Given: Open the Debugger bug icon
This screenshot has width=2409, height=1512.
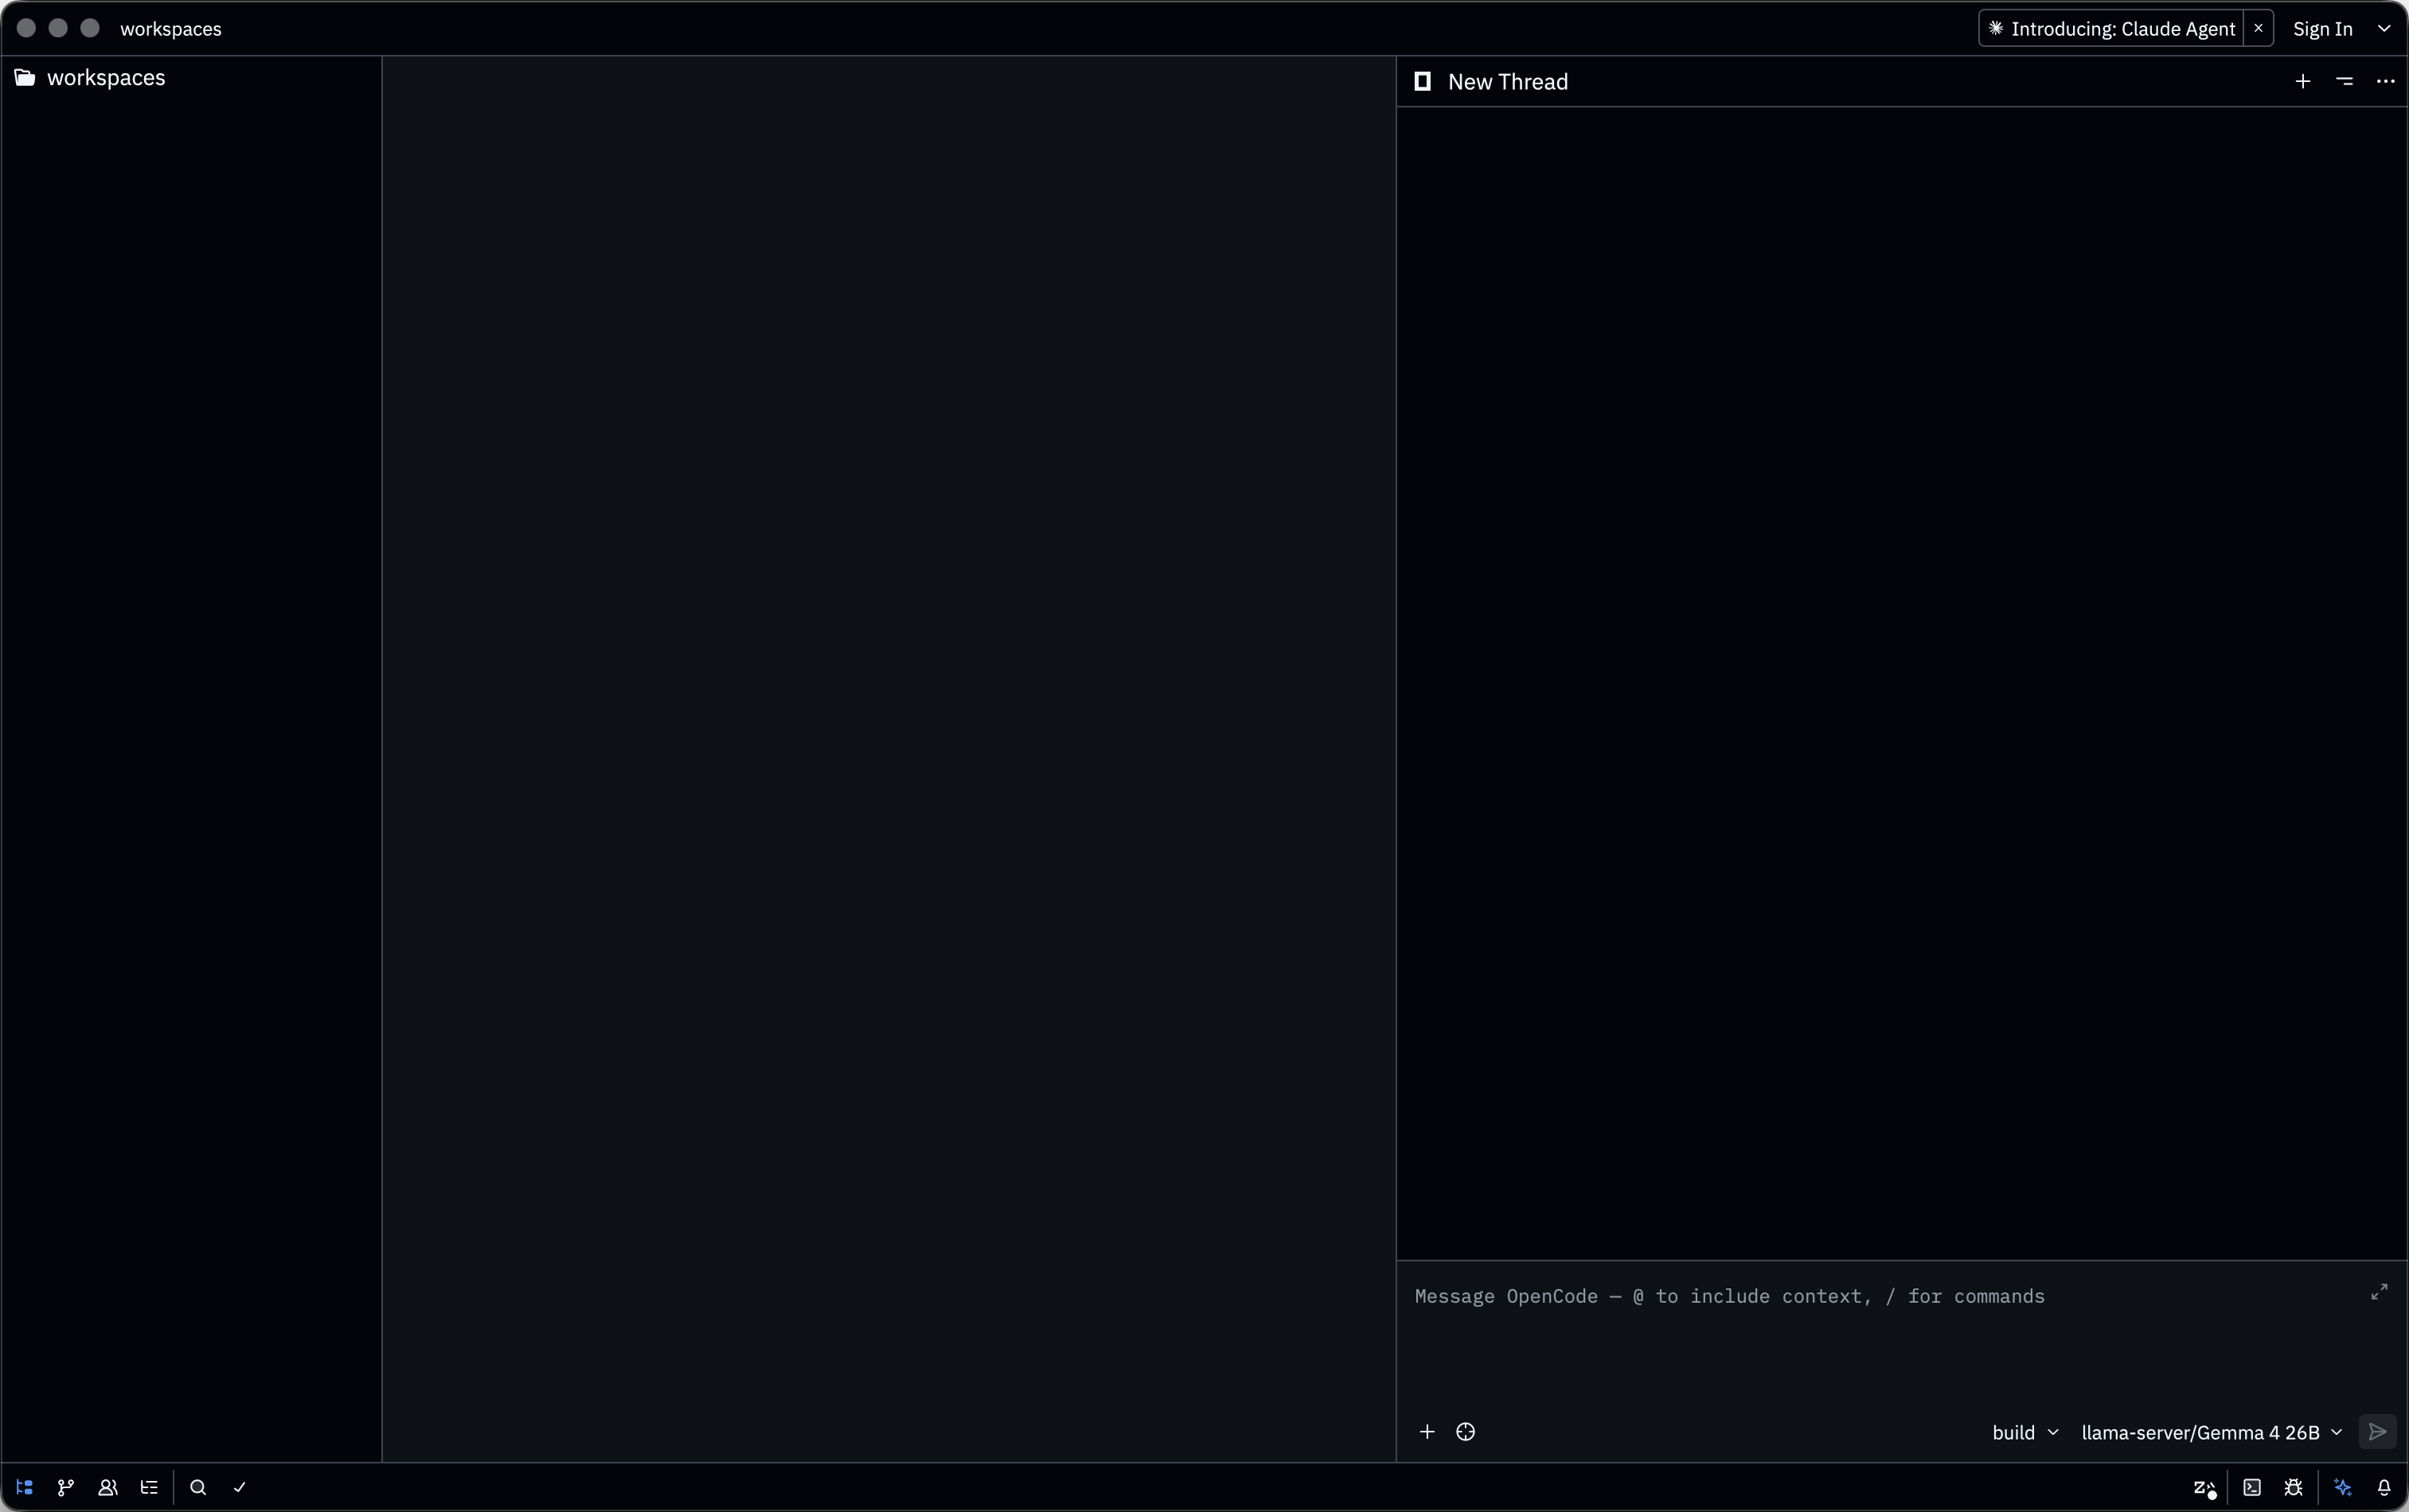Looking at the screenshot, I should click(2294, 1487).
